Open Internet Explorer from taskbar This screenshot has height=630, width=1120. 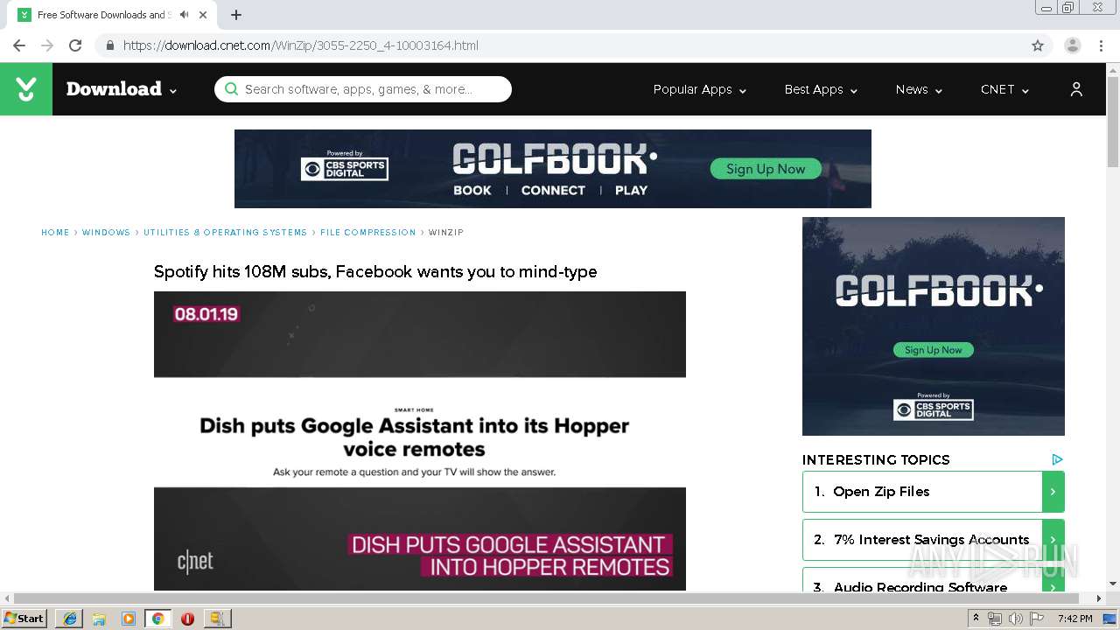click(70, 619)
